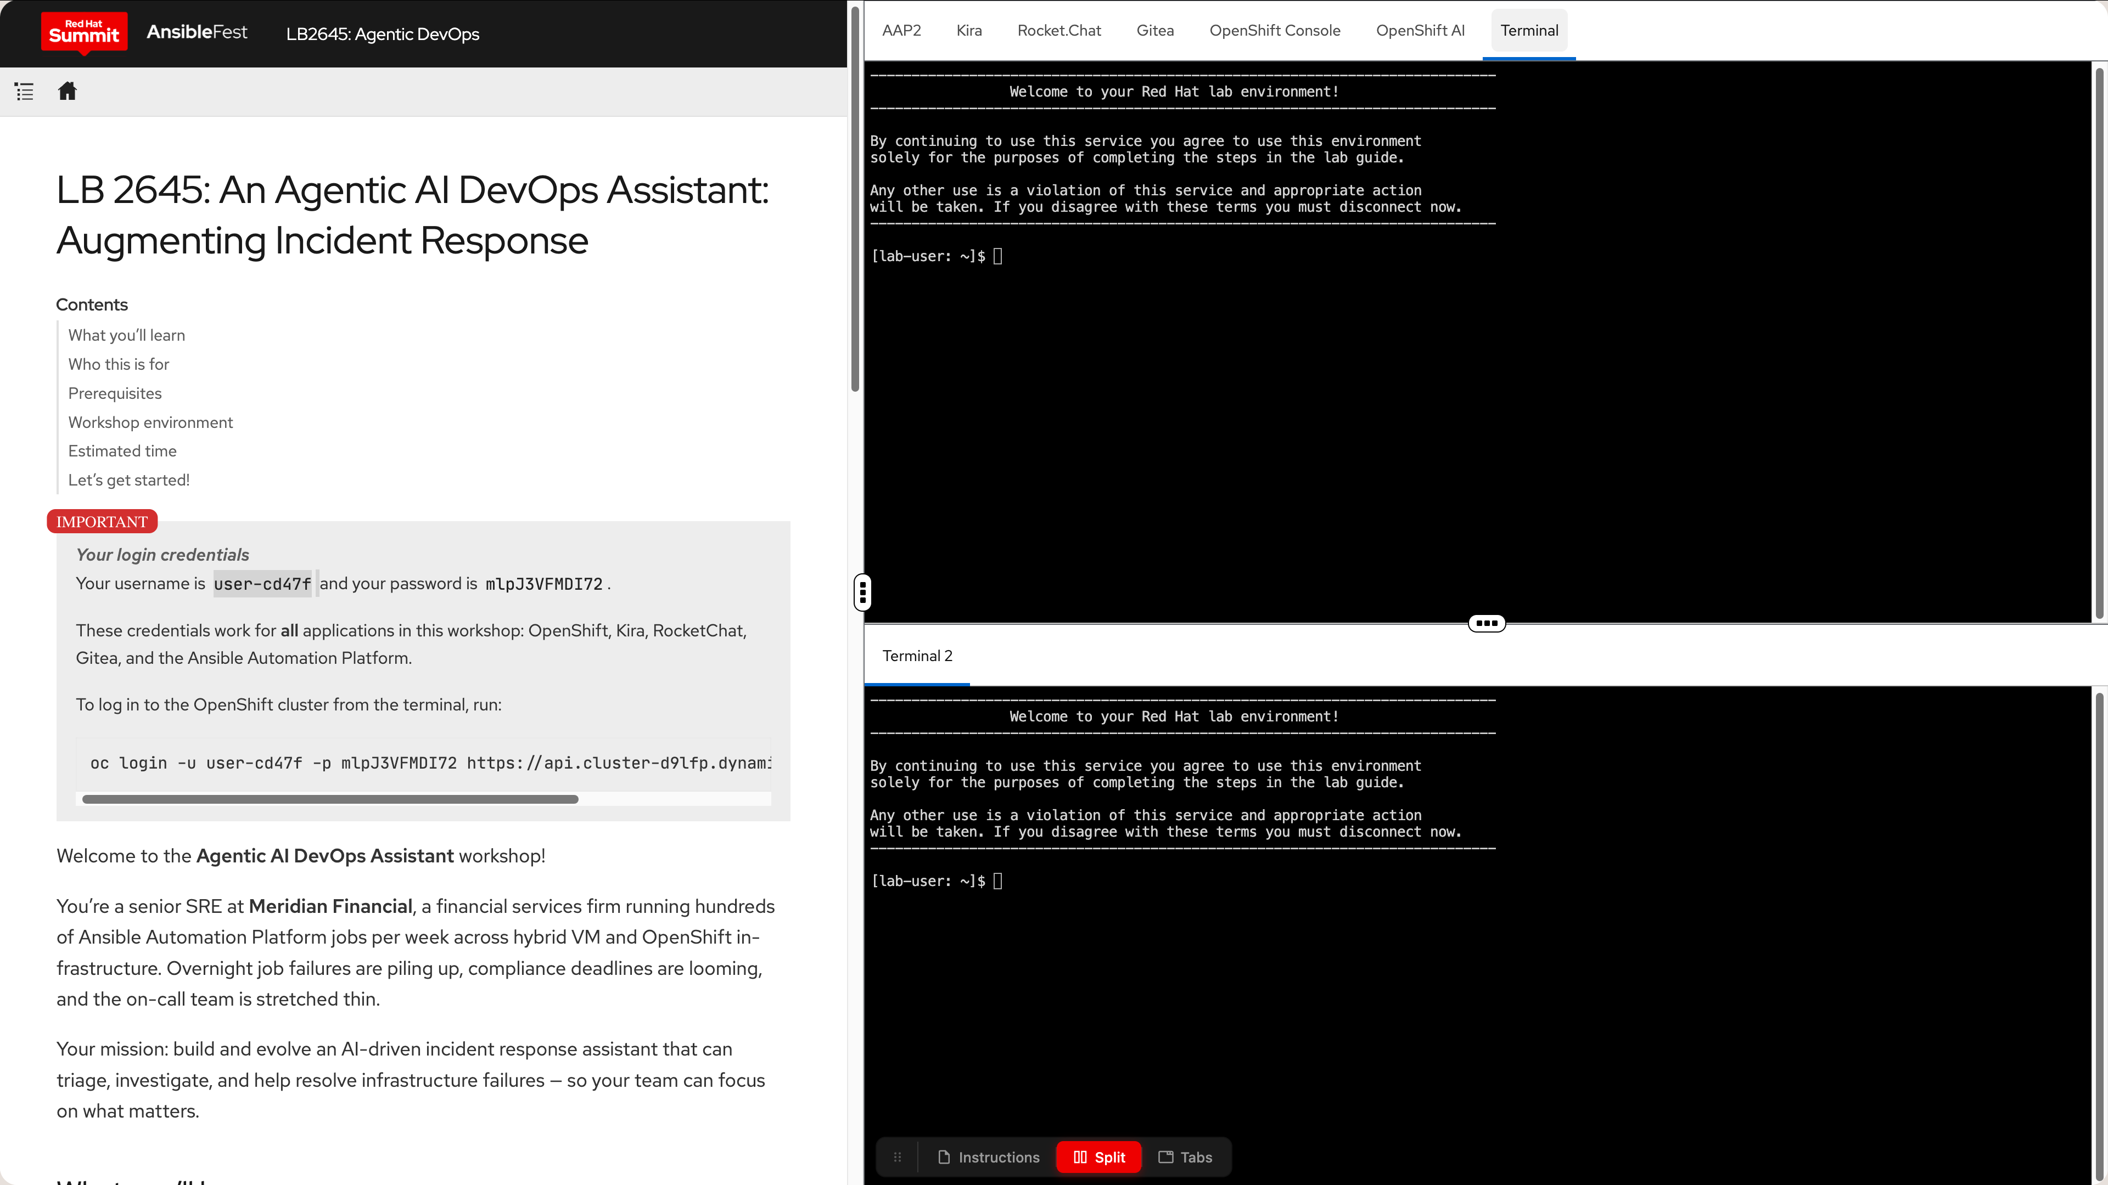Jump to Estimated time section
This screenshot has height=1185, width=2108.
coord(122,452)
